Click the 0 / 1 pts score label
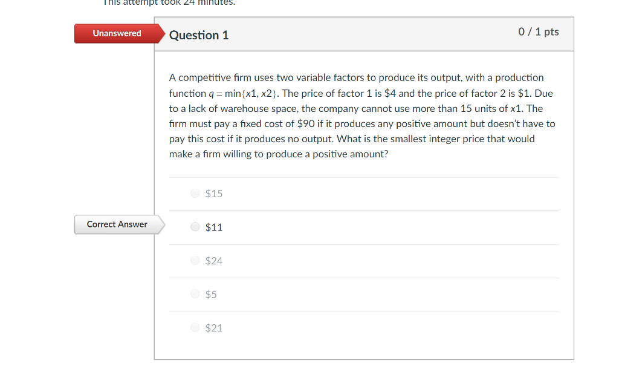The height and width of the screenshot is (372, 619). (538, 31)
